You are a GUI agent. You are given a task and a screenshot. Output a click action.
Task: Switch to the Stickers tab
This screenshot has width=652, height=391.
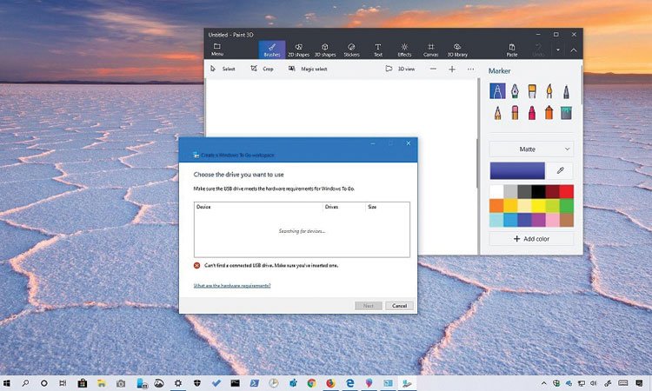(x=351, y=50)
